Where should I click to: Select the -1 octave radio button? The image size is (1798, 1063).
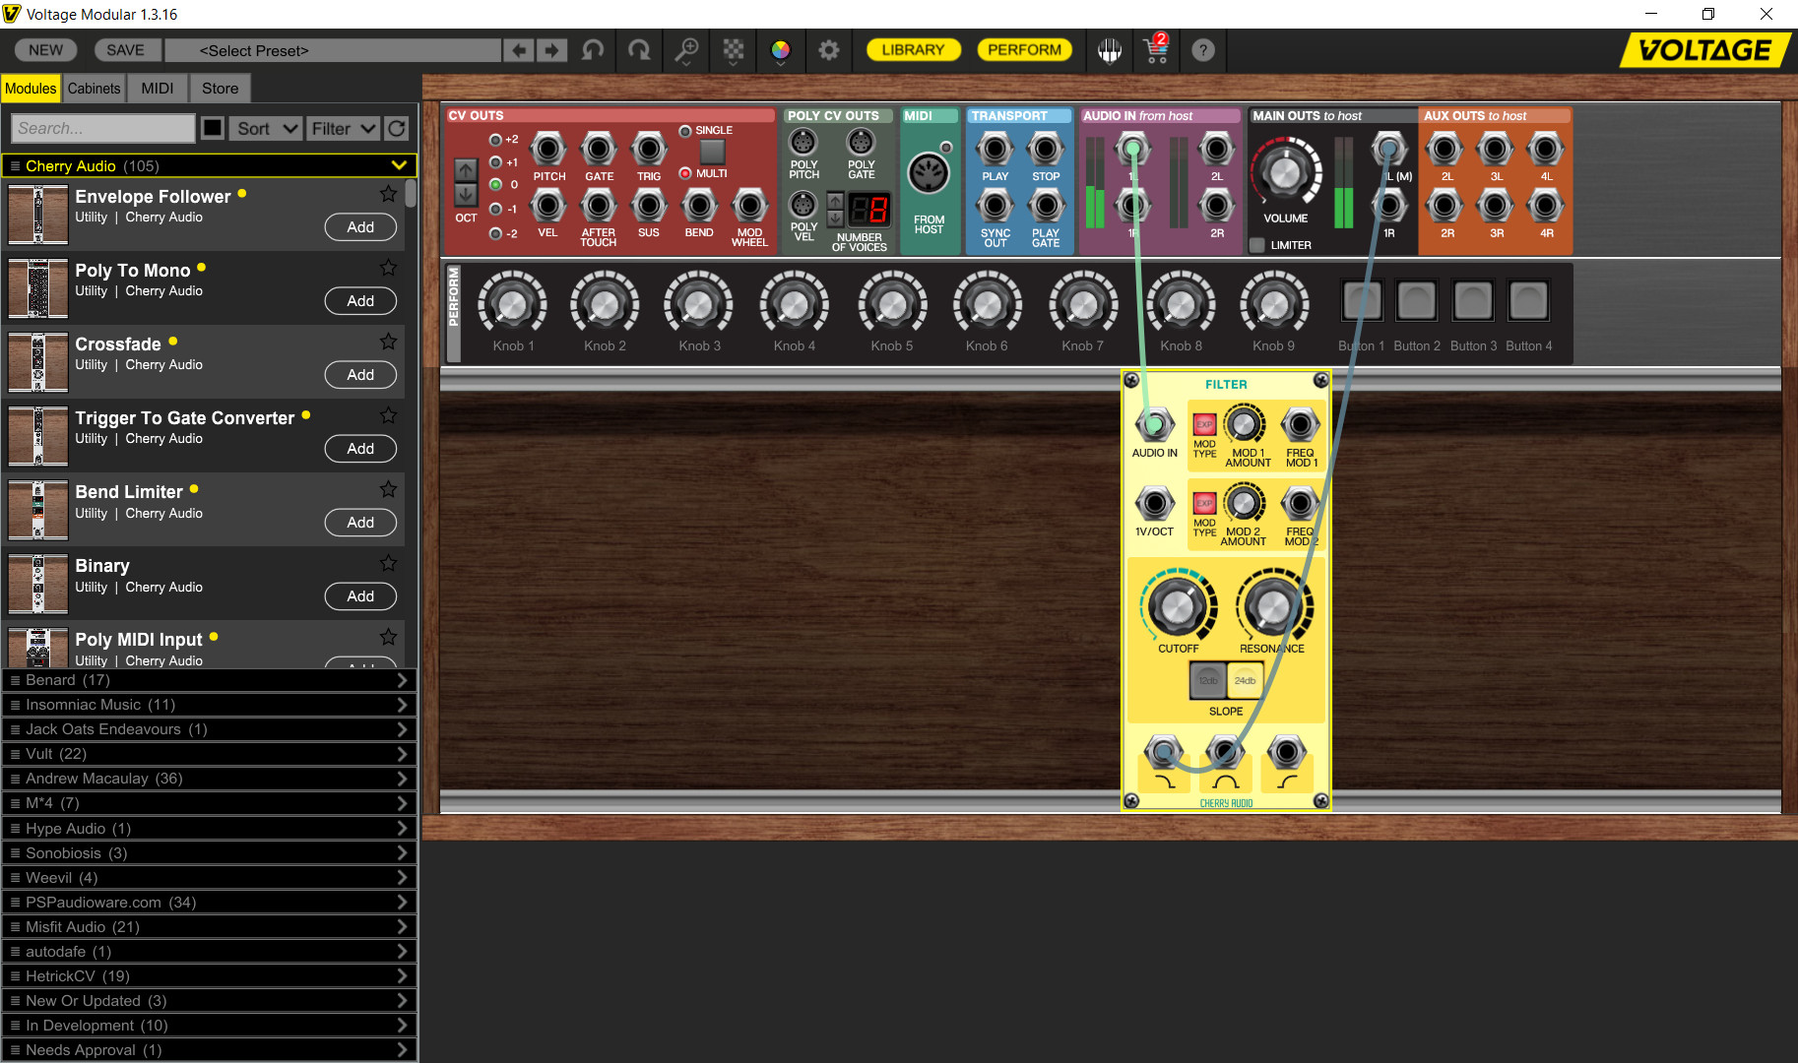(x=495, y=209)
